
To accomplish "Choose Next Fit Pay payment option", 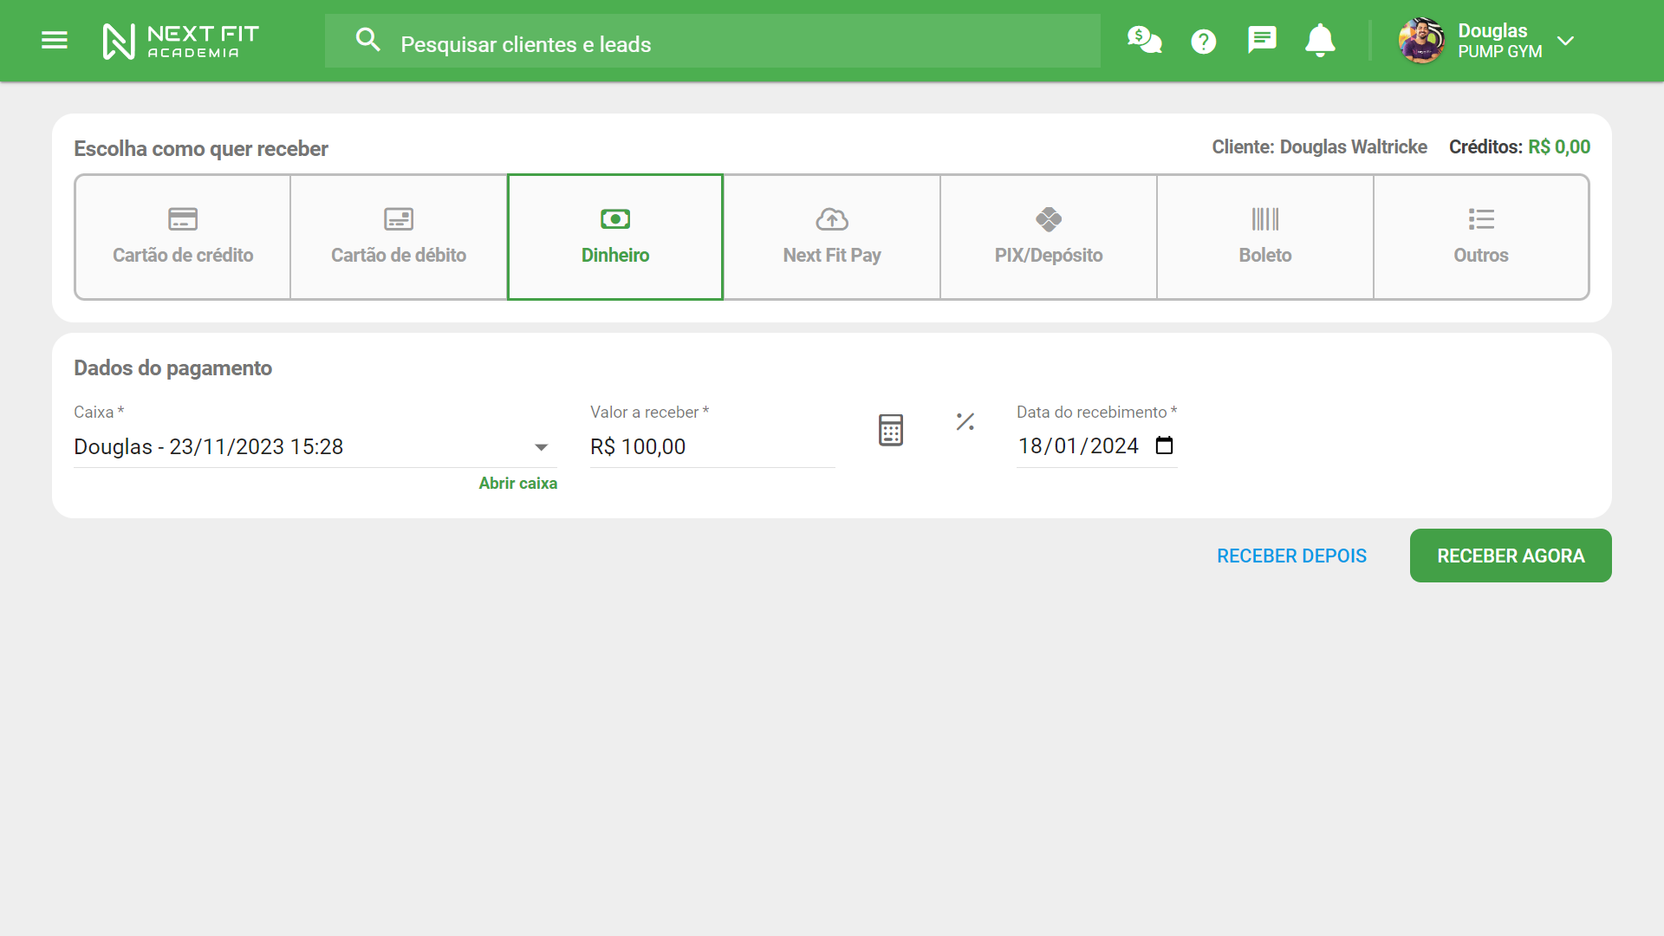I will (832, 237).
